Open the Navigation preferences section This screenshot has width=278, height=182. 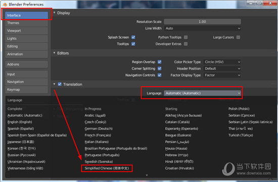(26, 82)
